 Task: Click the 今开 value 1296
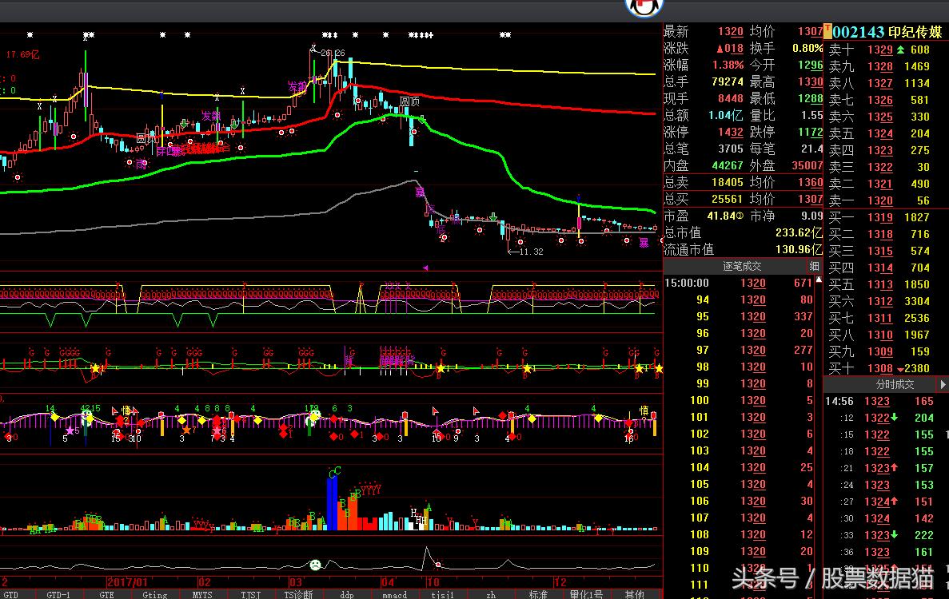point(811,65)
